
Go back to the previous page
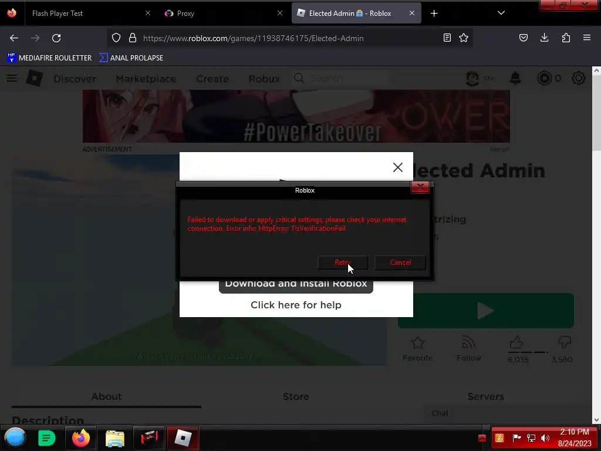pos(14,38)
